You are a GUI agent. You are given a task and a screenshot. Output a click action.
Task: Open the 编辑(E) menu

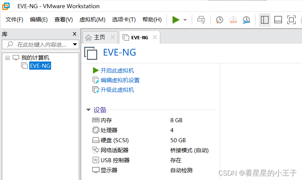pos(39,20)
